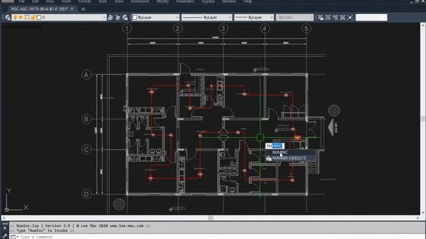Open the Dimension menu

click(x=140, y=1)
